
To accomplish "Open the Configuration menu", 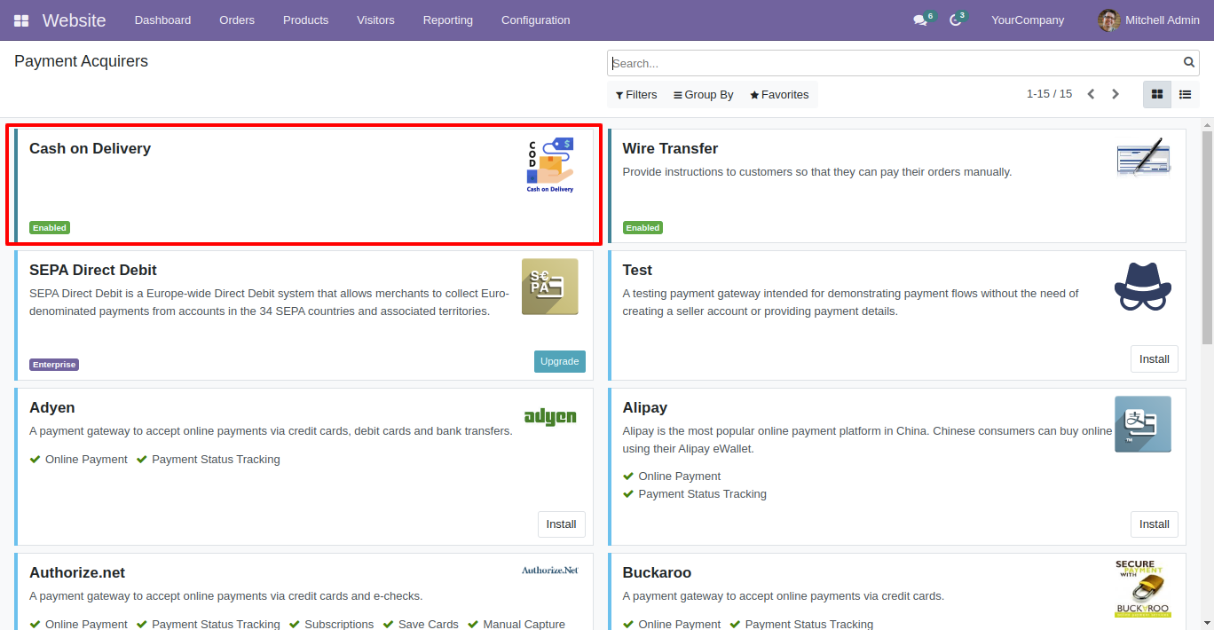I will click(536, 20).
